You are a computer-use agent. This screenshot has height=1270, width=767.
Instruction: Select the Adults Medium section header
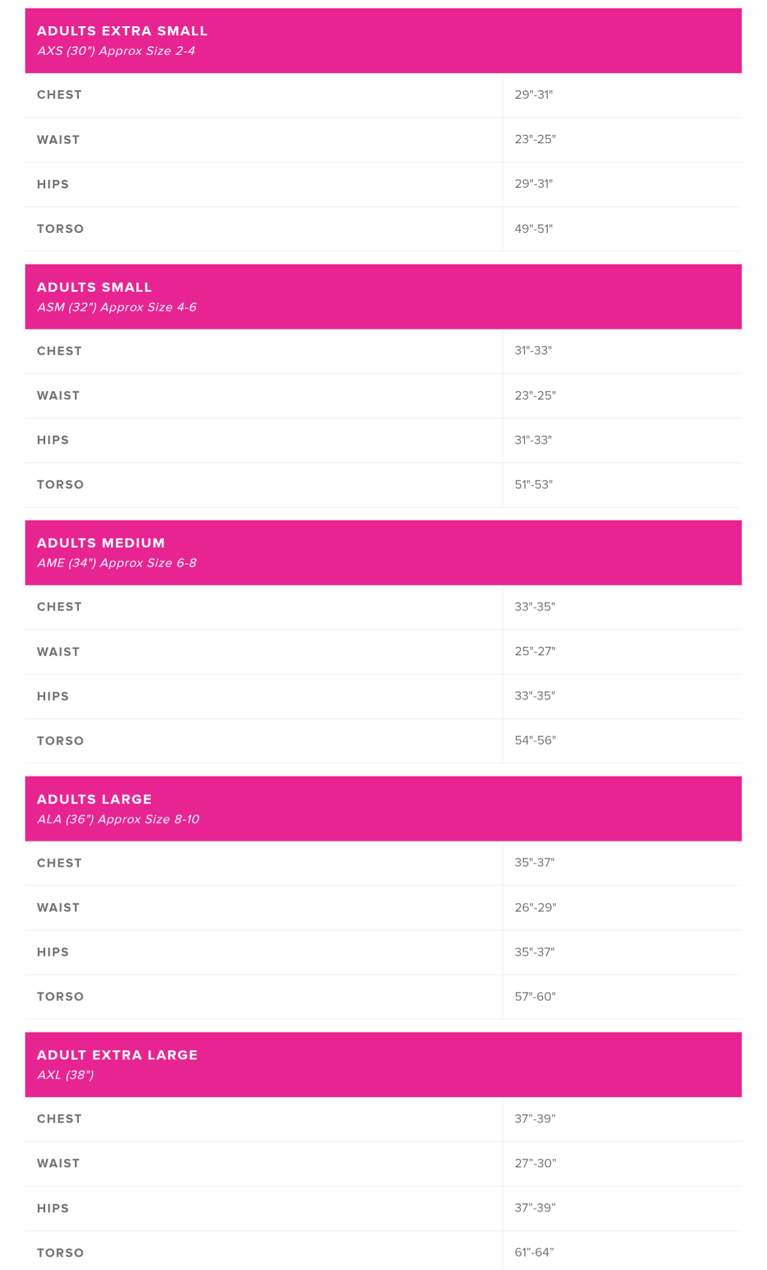[383, 552]
